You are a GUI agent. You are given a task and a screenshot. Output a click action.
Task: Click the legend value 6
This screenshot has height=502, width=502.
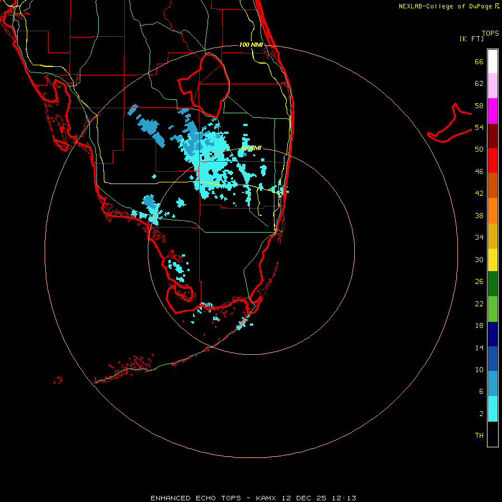click(481, 392)
